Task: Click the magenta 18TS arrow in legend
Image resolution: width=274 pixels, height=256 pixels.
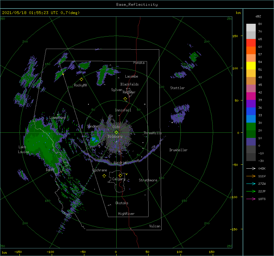Action: coord(251,199)
